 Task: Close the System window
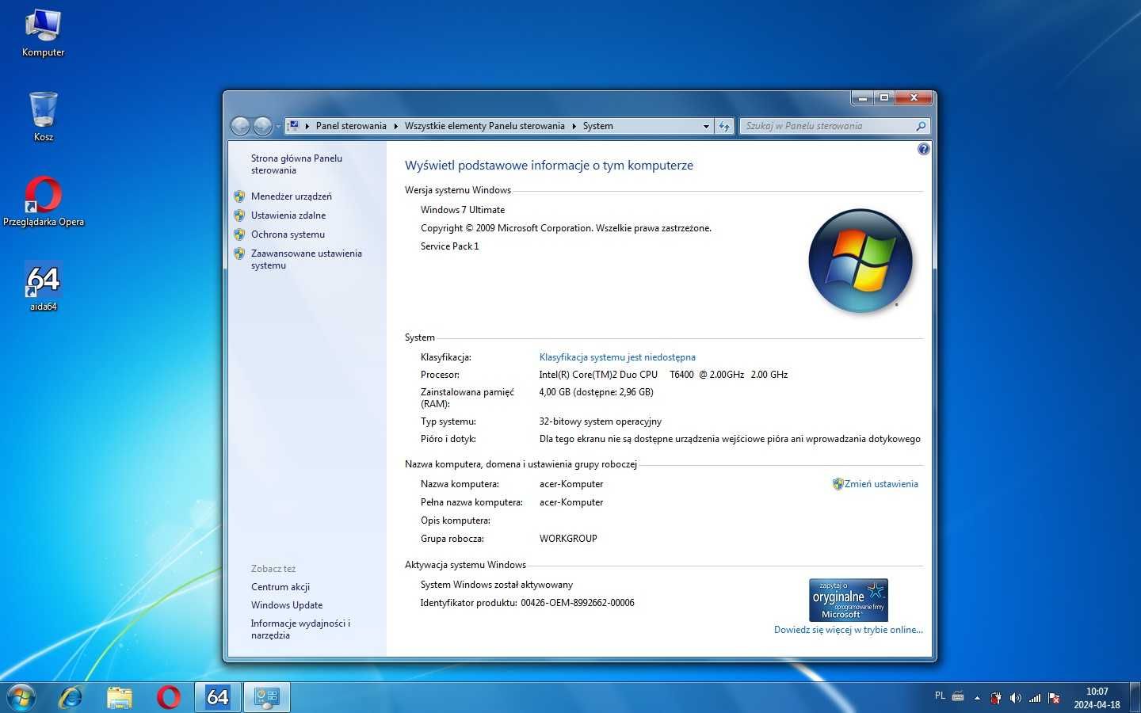(x=914, y=97)
